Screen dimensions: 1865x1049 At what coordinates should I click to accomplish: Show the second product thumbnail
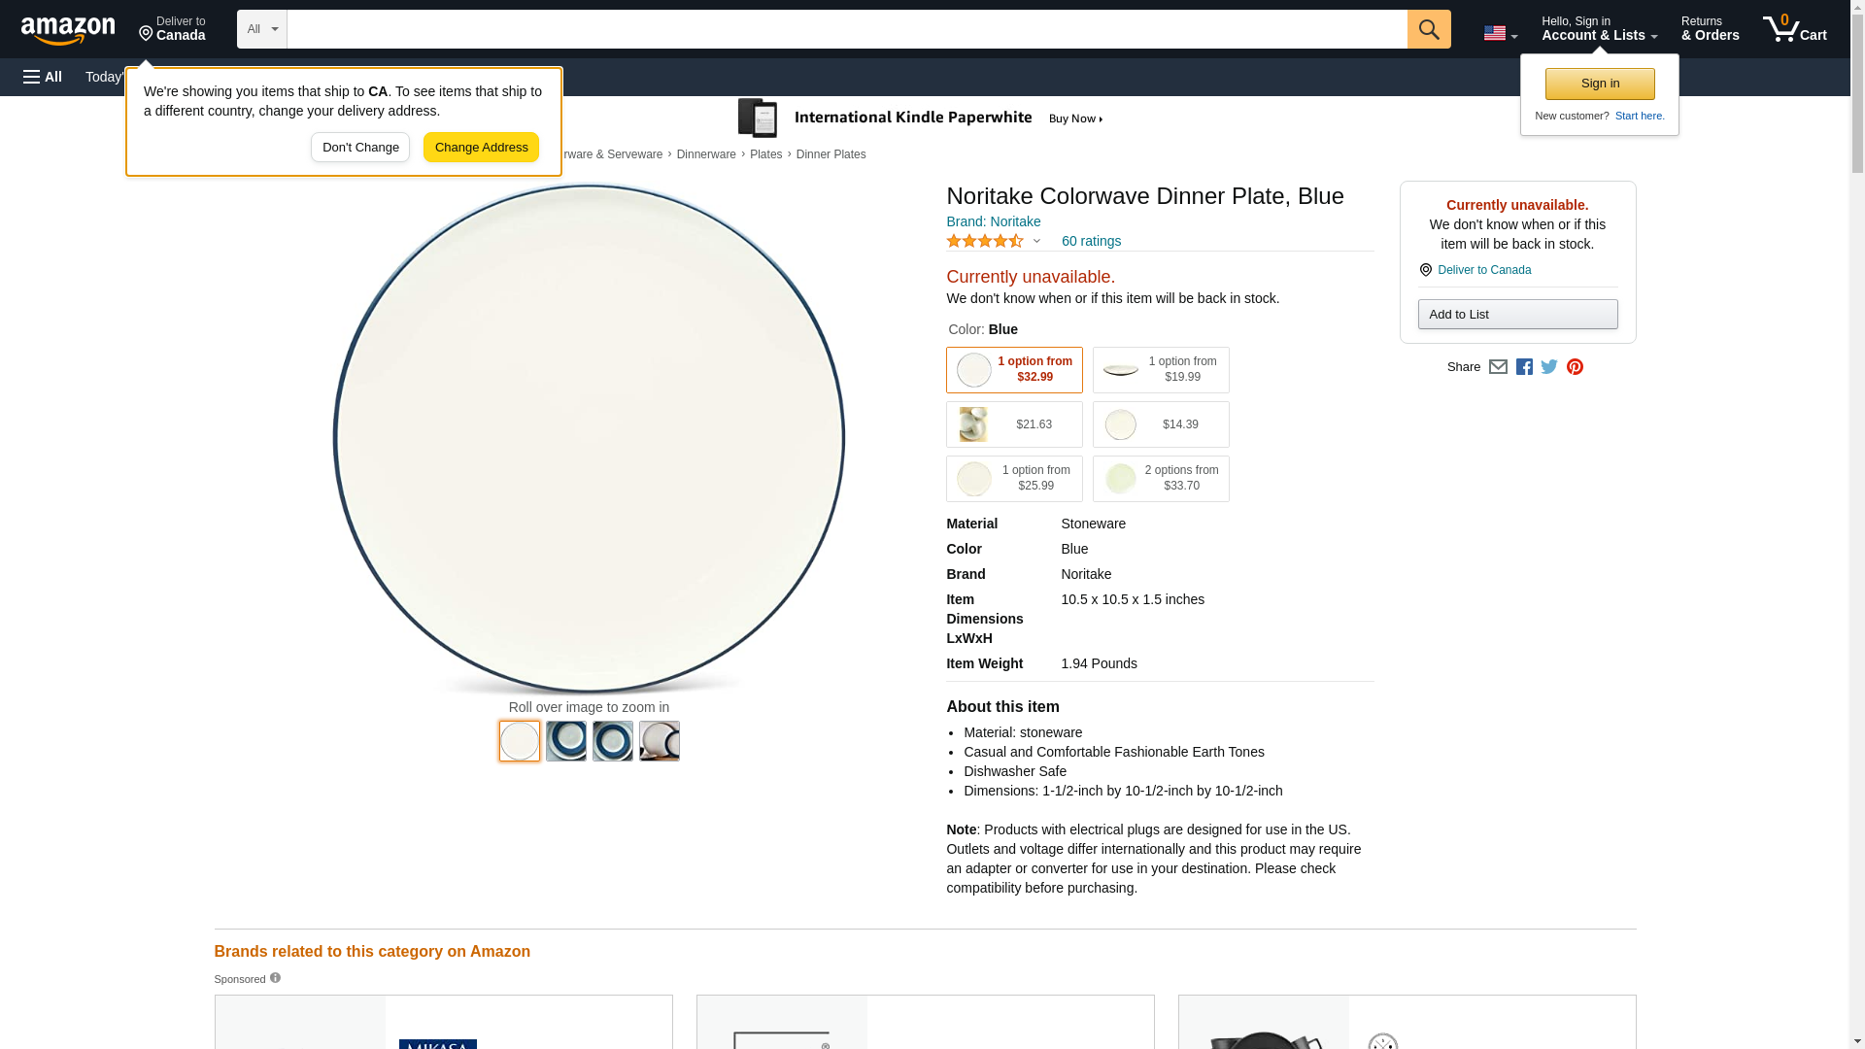pos(566,741)
